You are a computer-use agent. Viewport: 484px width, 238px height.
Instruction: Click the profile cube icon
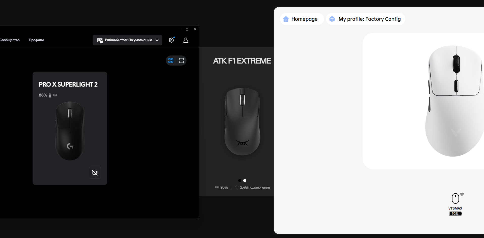tap(332, 19)
